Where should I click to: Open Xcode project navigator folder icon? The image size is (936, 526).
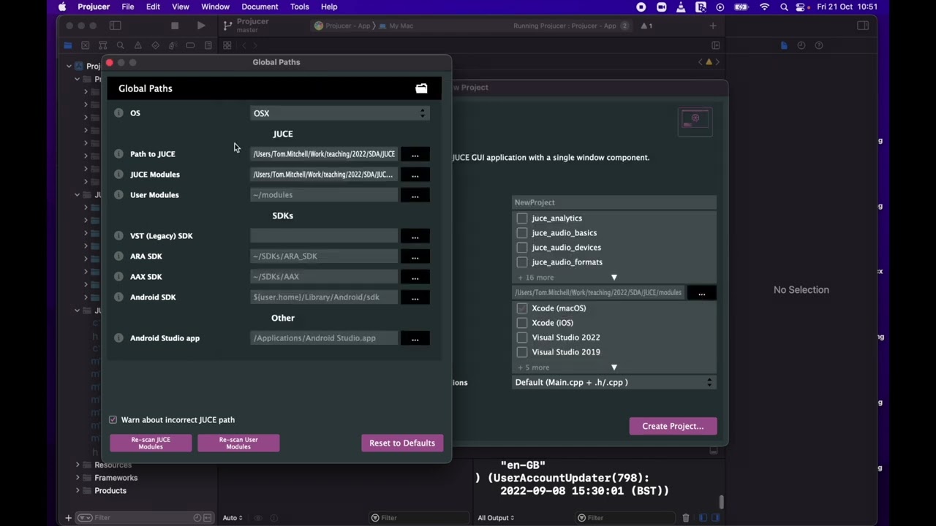(x=67, y=45)
